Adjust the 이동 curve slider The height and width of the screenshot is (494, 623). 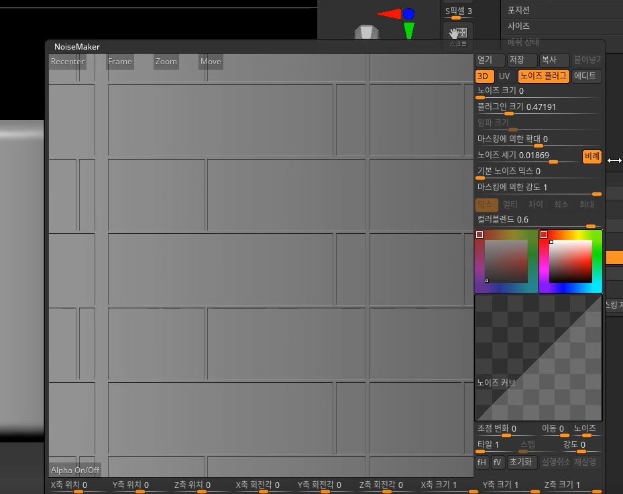coord(555,430)
